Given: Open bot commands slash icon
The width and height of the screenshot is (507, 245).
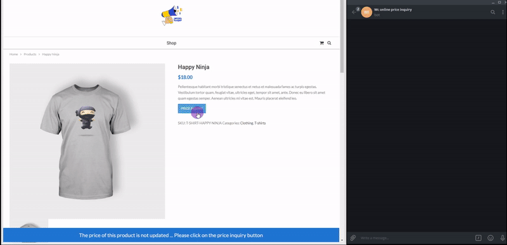Looking at the screenshot, I should pyautogui.click(x=478, y=238).
